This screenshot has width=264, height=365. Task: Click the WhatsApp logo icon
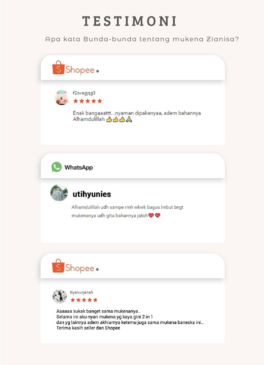coord(56,167)
